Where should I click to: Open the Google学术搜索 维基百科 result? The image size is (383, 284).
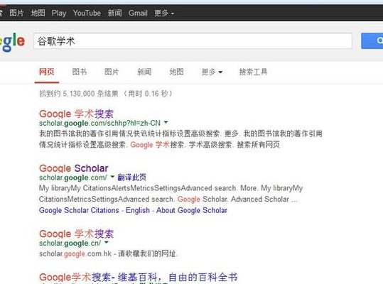[x=138, y=277]
